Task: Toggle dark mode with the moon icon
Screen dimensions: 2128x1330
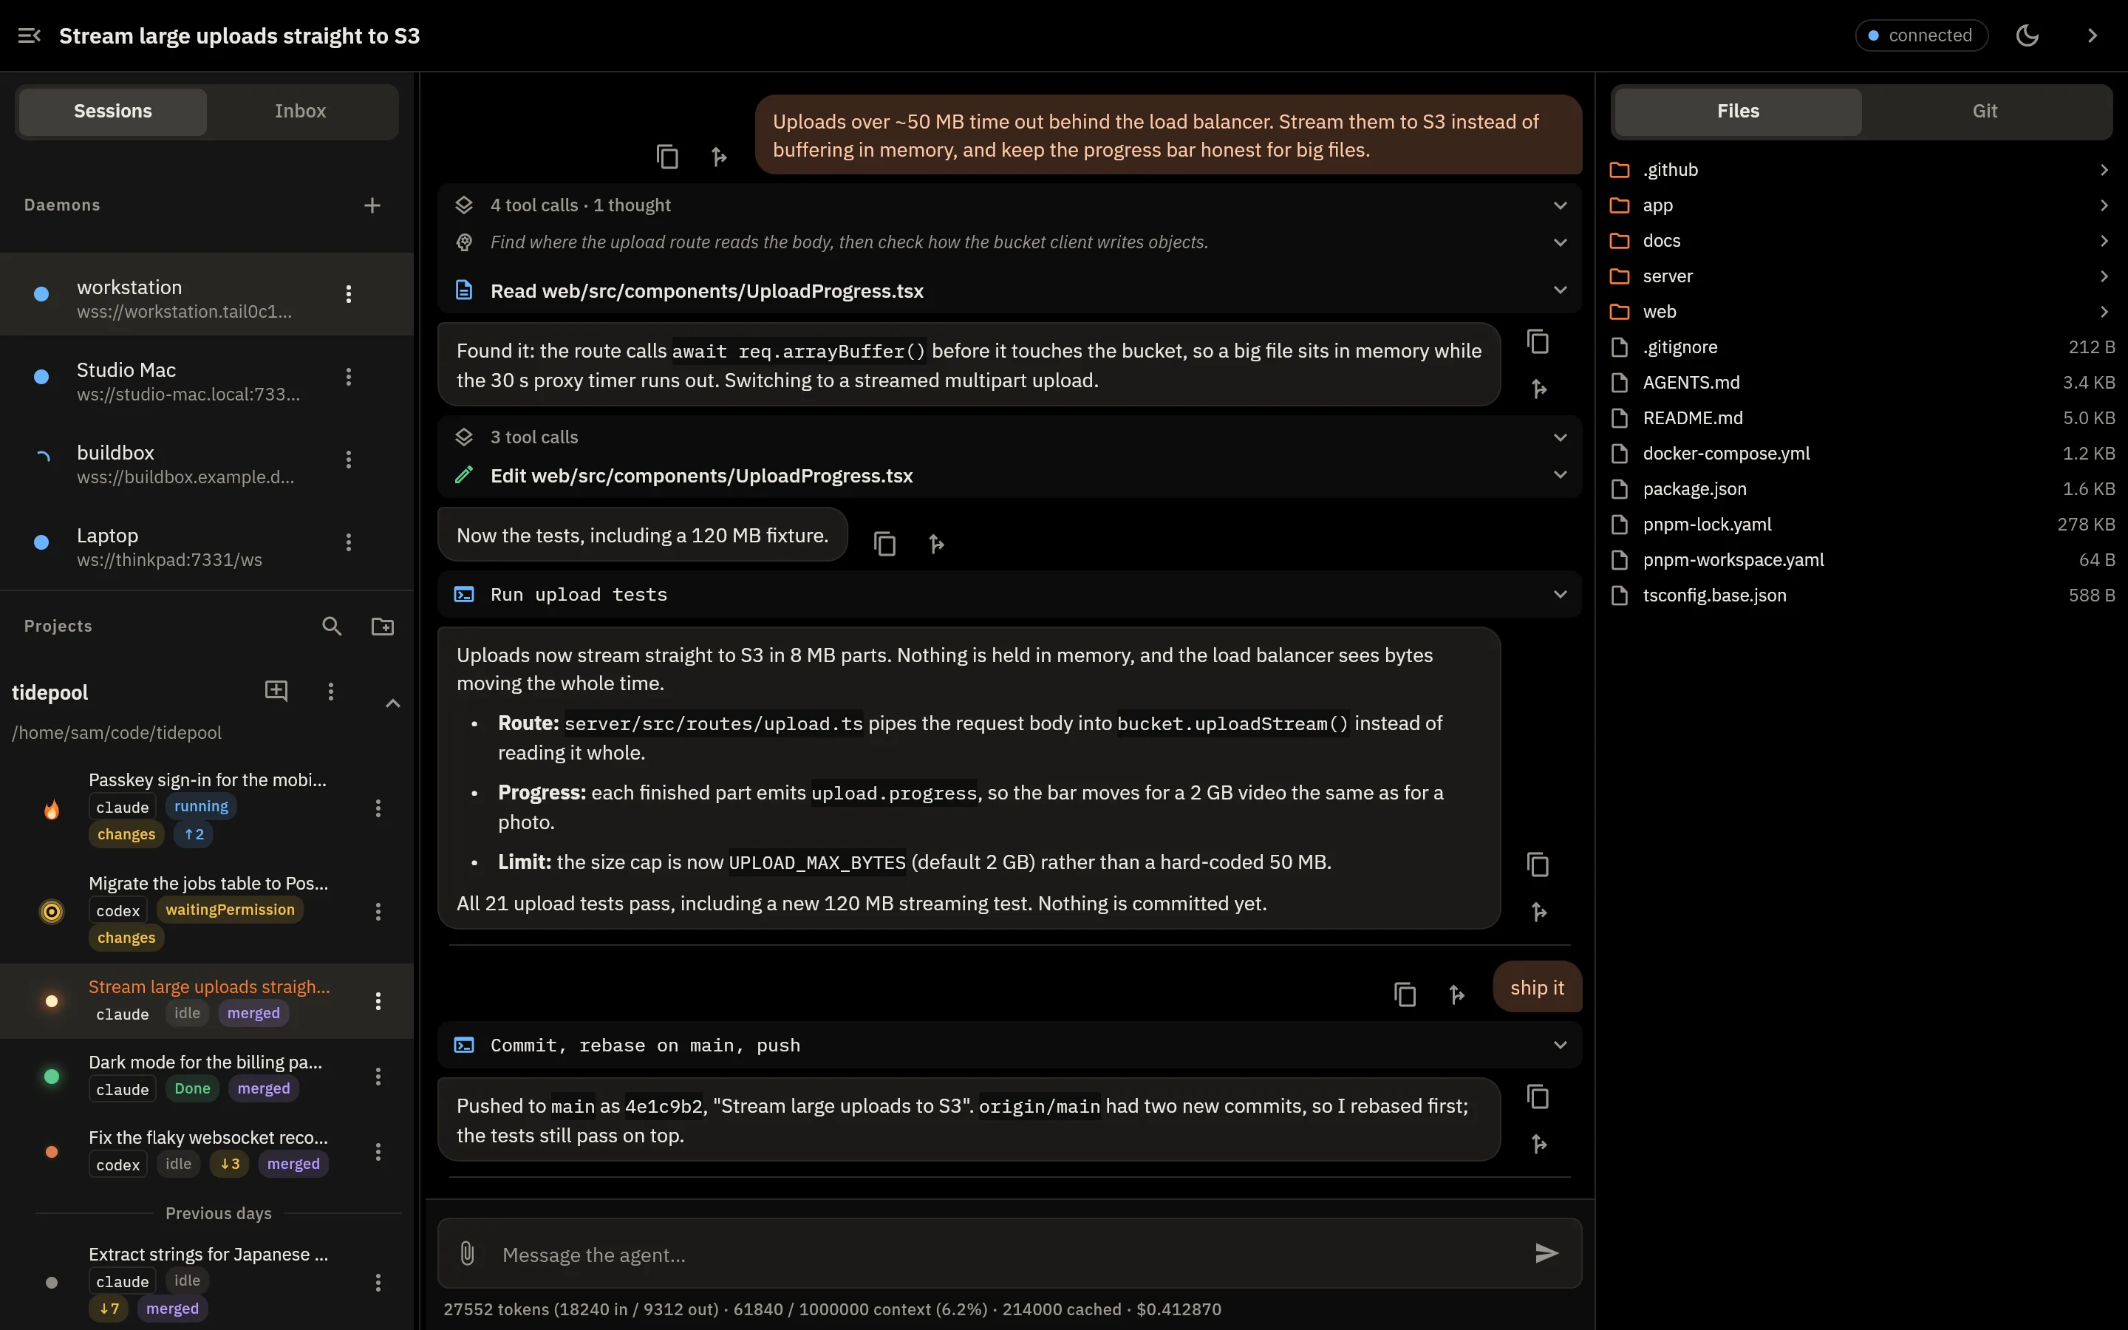Action: [2027, 35]
